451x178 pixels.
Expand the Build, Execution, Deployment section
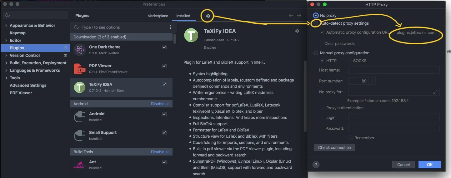tap(6, 63)
